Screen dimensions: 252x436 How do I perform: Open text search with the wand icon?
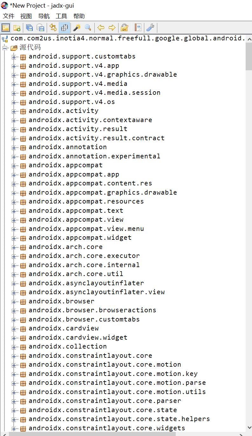[77, 28]
